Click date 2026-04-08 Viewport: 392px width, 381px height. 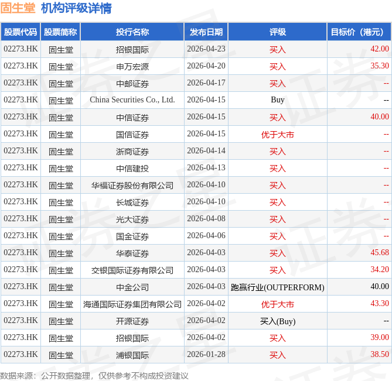pos(206,219)
